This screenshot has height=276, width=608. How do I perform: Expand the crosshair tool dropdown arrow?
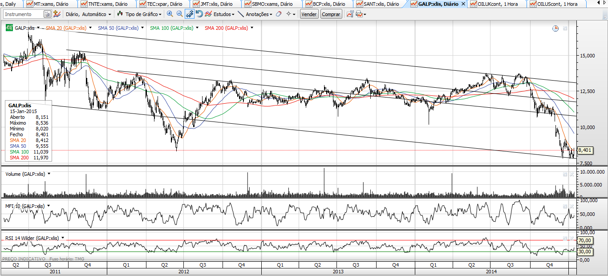295,15
